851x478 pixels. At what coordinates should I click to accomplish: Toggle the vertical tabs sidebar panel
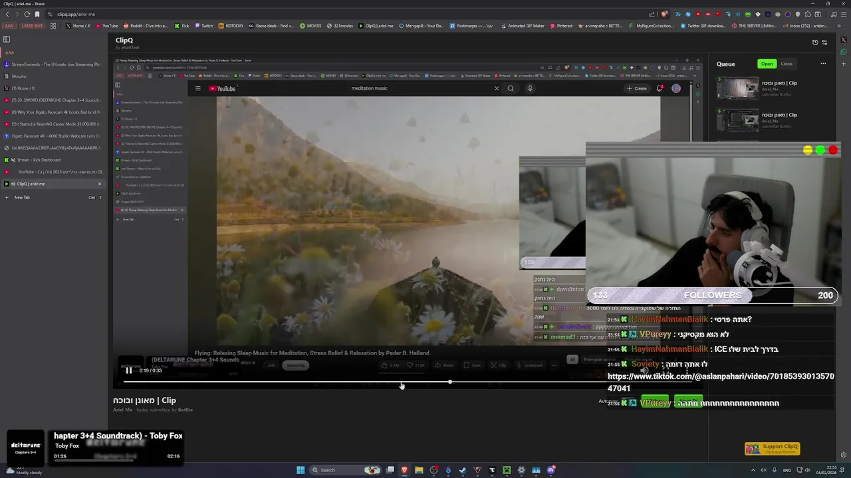[7, 39]
